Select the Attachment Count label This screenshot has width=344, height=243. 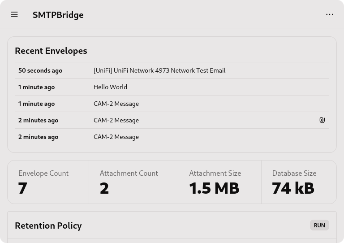(129, 173)
